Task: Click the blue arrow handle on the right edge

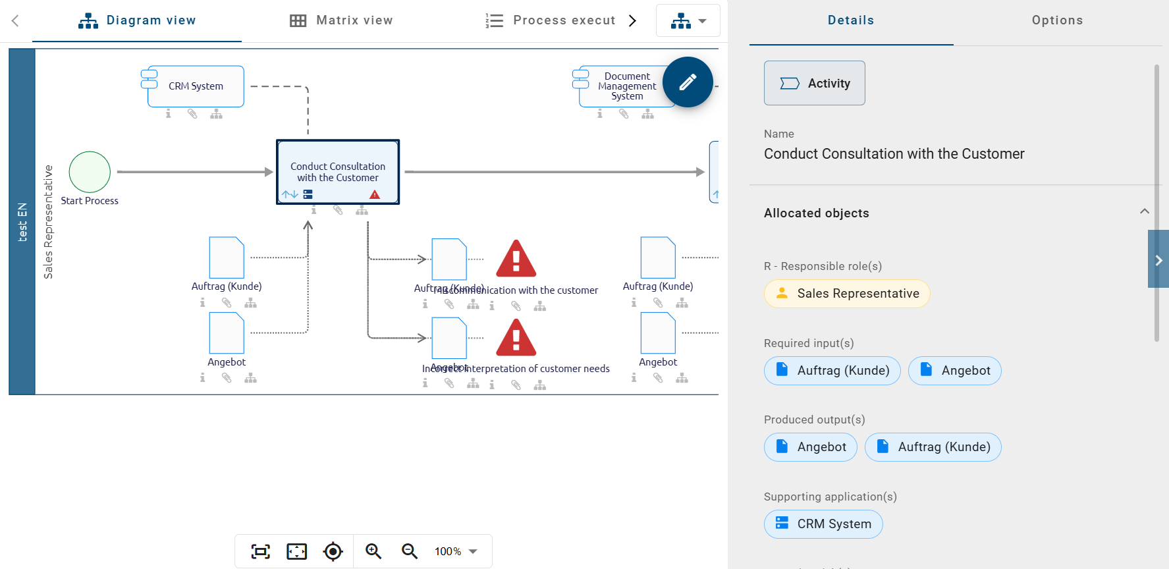Action: 1158,259
